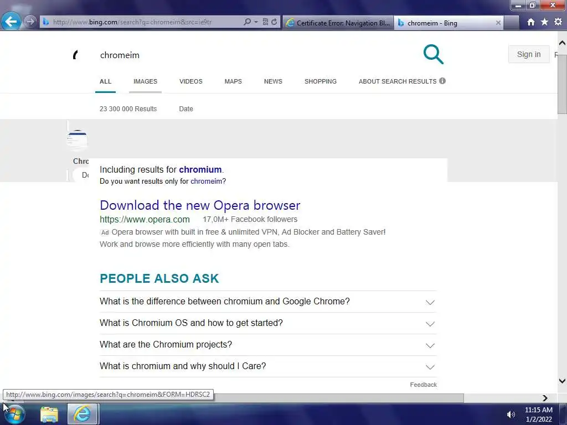567x425 pixels.
Task: Click the address bar search magnifier icon
Action: tap(247, 22)
